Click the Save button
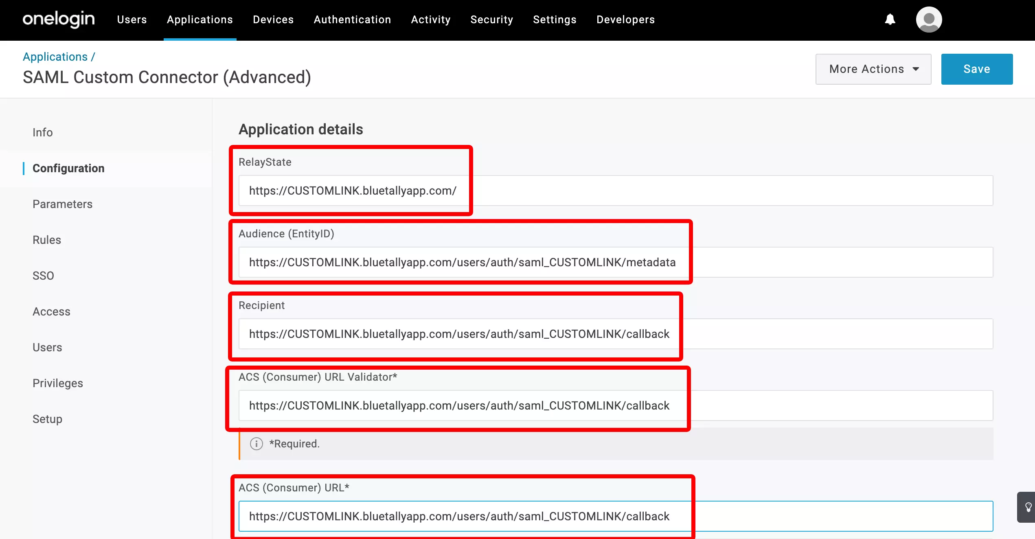 (977, 69)
